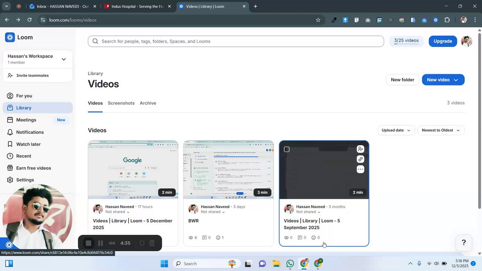Viewport: 482px width, 271px height.
Task: Click the comments icon on BWR video
Action: tap(204, 238)
